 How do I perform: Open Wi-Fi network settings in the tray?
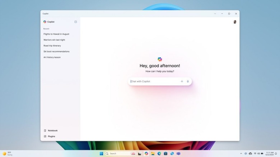(x=255, y=154)
